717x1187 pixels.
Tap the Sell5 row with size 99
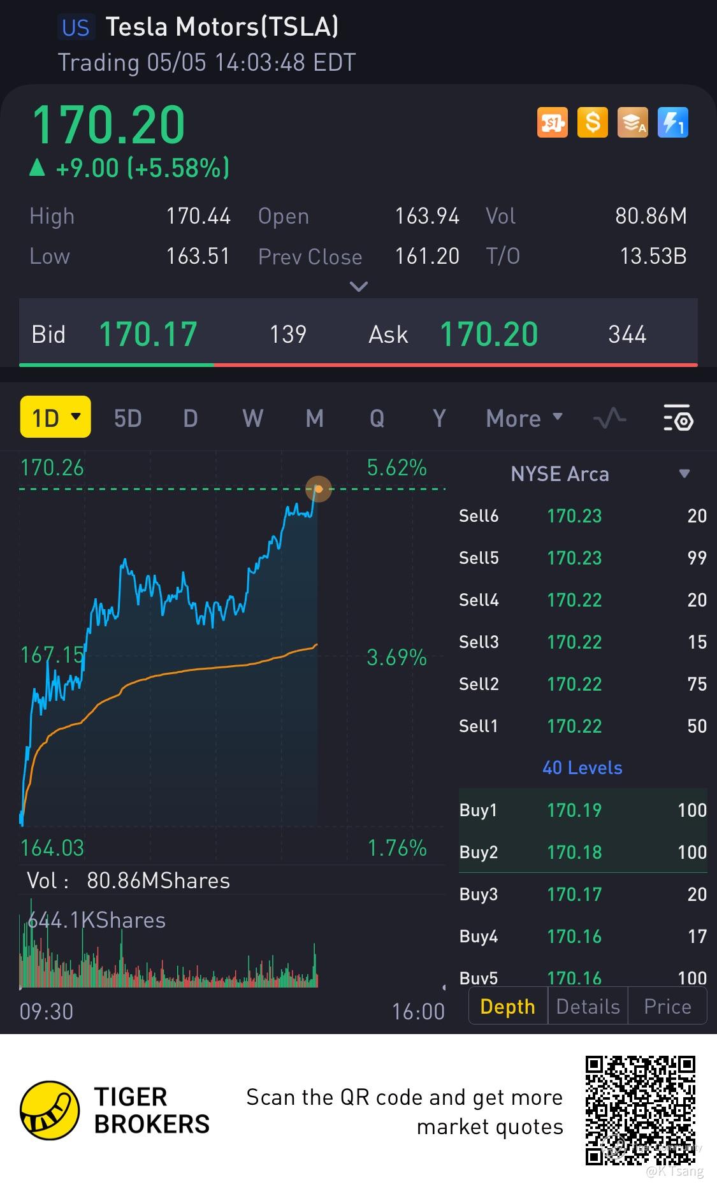583,558
